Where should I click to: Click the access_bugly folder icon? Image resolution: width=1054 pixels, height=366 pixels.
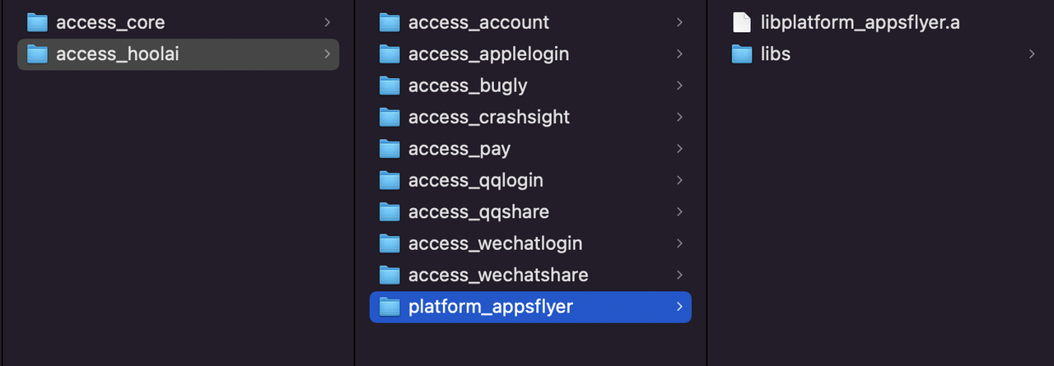(389, 86)
